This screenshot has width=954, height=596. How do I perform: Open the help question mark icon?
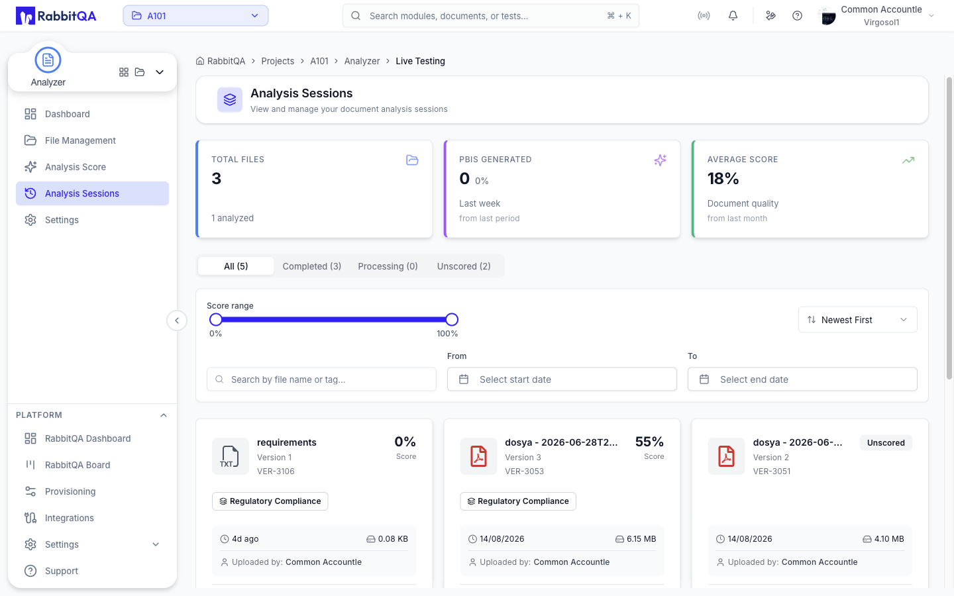[797, 16]
